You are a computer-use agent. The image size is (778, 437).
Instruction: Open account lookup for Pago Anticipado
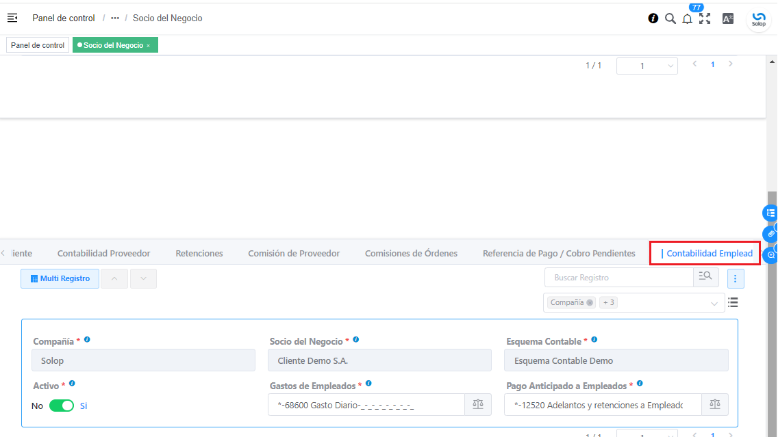(x=715, y=404)
